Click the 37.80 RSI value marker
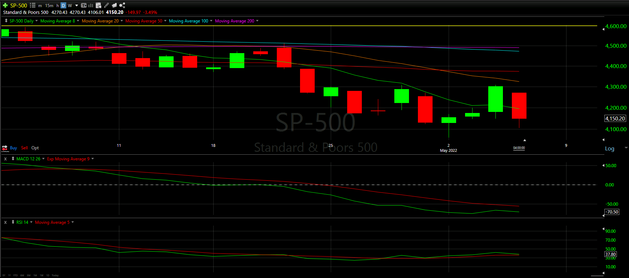This screenshot has width=629, height=278. (x=610, y=254)
